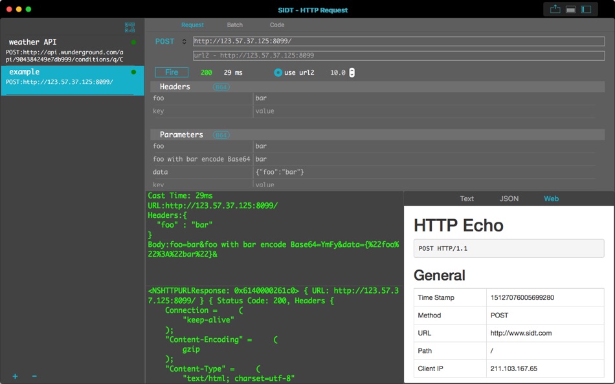The width and height of the screenshot is (615, 384).
Task: Click the main URL input field
Action: (x=399, y=41)
